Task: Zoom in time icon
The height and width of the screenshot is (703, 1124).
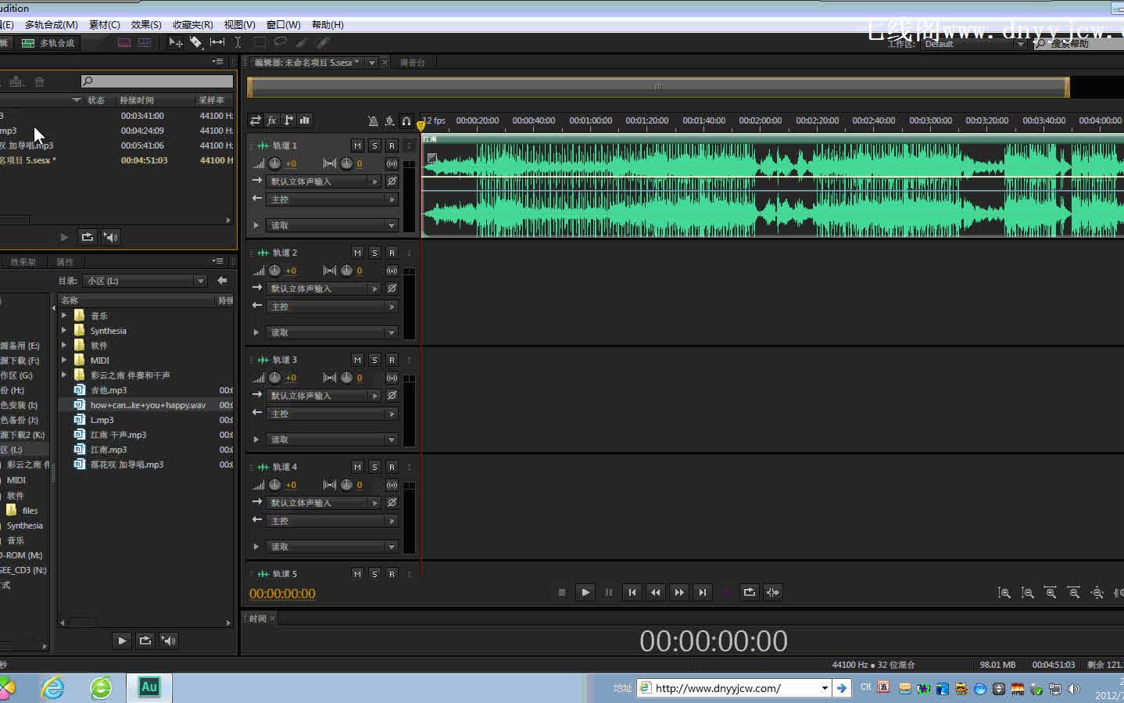Action: pos(1051,593)
